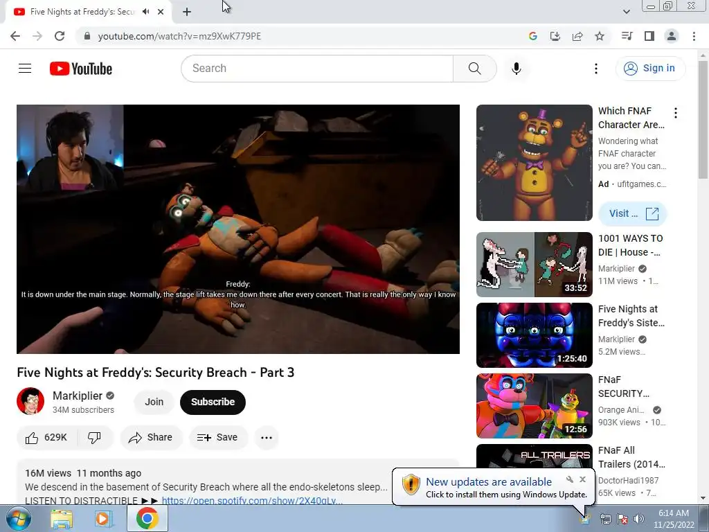Go to the YouTube home logo
The width and height of the screenshot is (709, 532).
pyautogui.click(x=81, y=69)
